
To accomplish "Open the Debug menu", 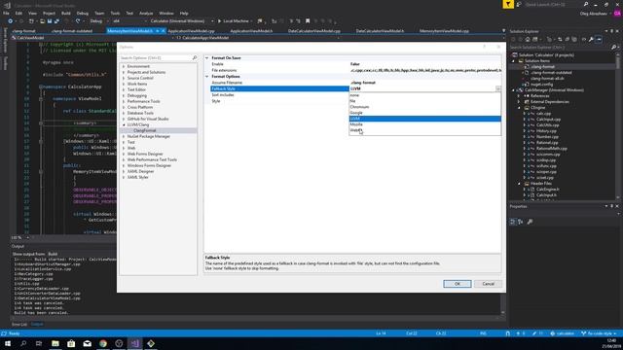I will 82,13.
